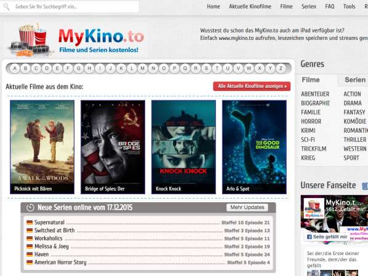Open Bridge of Spies movie poster
The height and width of the screenshot is (276, 368).
[x=113, y=147]
